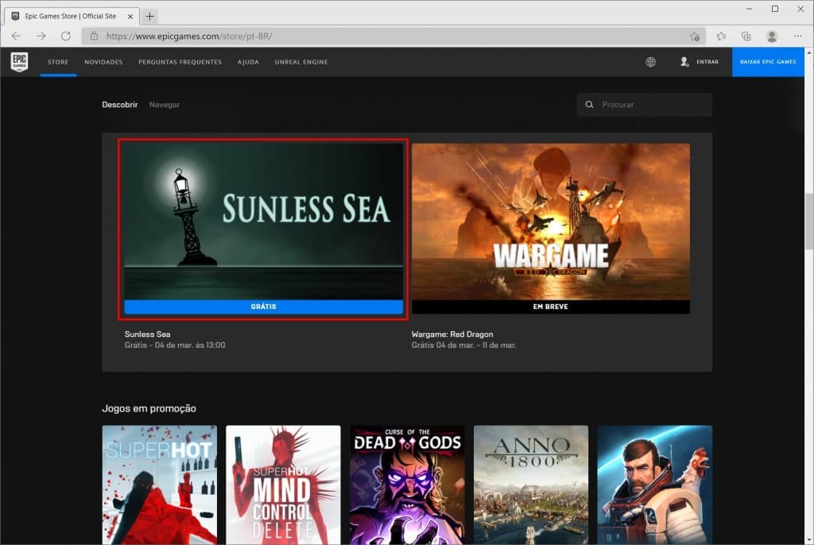Open the Mind Control Delete cover
Viewport: 814px width, 545px height.
(x=284, y=485)
